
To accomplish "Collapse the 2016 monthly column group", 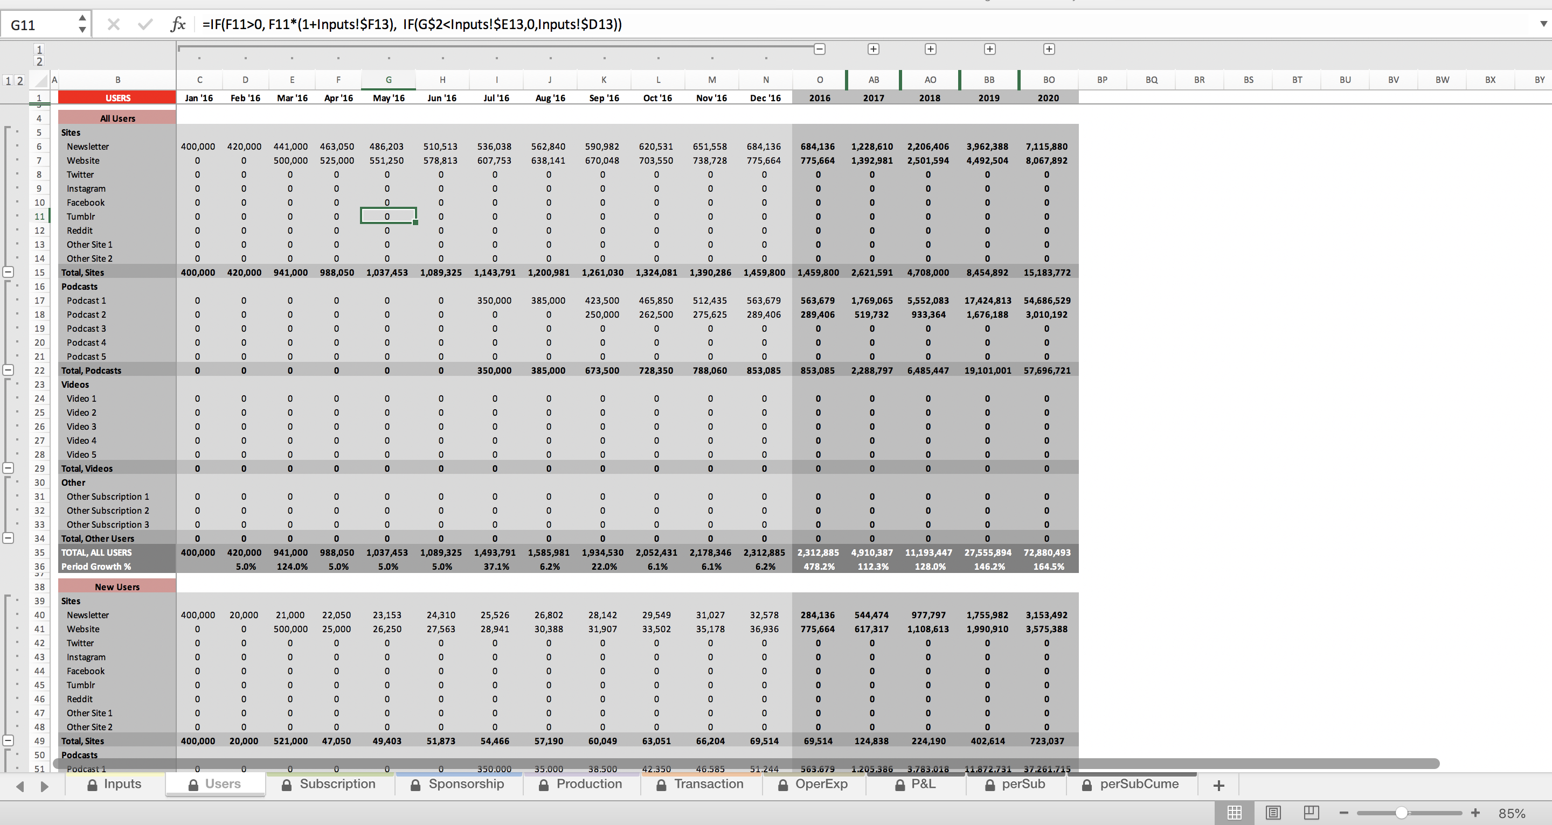I will [819, 49].
